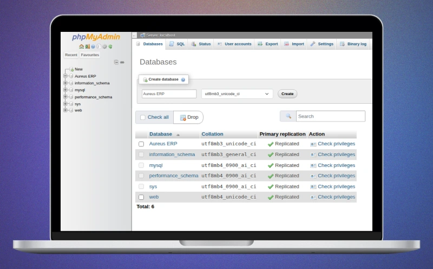Select the information_schema row checkbox
Image resolution: width=433 pixels, height=269 pixels.
click(x=141, y=154)
